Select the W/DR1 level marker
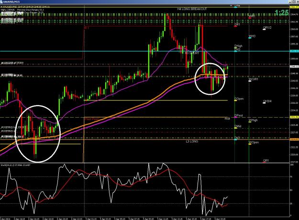The height and width of the screenshot is (220, 299). pos(253,79)
